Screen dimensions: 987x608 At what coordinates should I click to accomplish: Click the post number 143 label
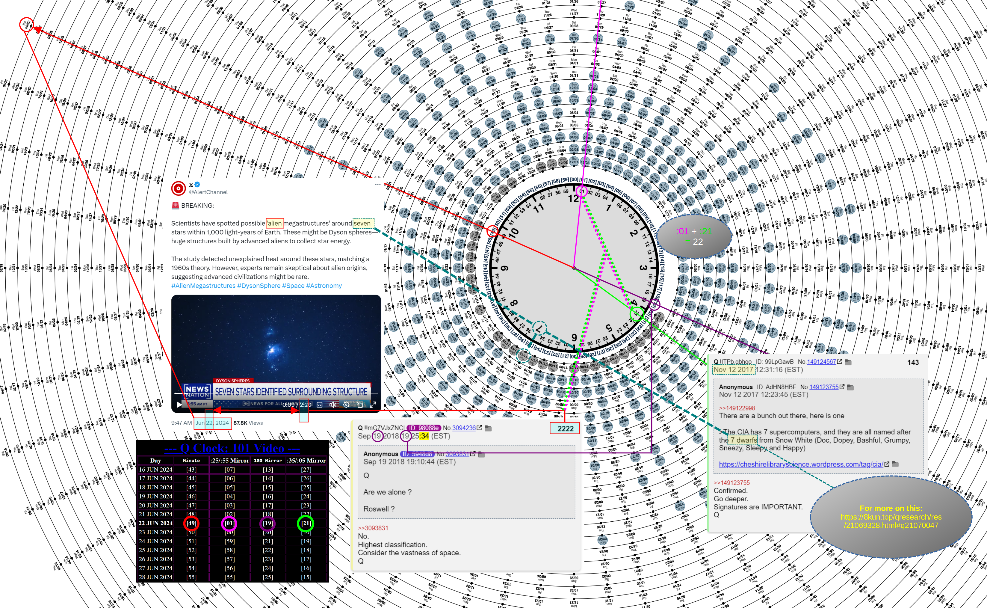(x=913, y=362)
